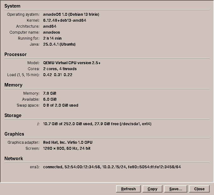Click the ens3 network connection details
Screen dimensions: 214x195
[x=112, y=167]
